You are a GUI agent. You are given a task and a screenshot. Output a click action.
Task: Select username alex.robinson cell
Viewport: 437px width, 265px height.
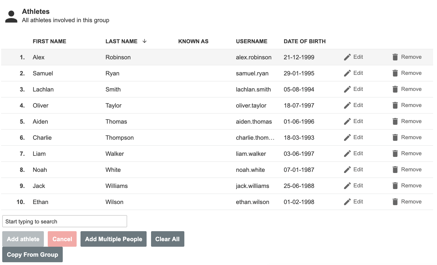pyautogui.click(x=254, y=57)
